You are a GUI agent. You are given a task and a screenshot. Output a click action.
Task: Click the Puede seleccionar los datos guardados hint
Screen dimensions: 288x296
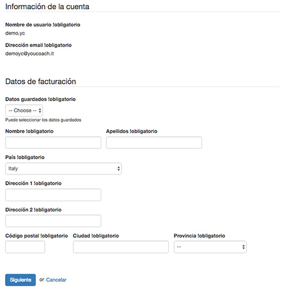point(43,120)
